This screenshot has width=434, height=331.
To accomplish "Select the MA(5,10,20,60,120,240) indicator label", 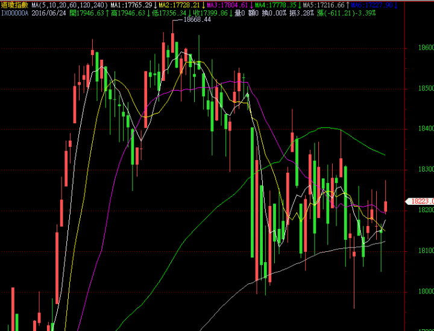I will 70,5.
